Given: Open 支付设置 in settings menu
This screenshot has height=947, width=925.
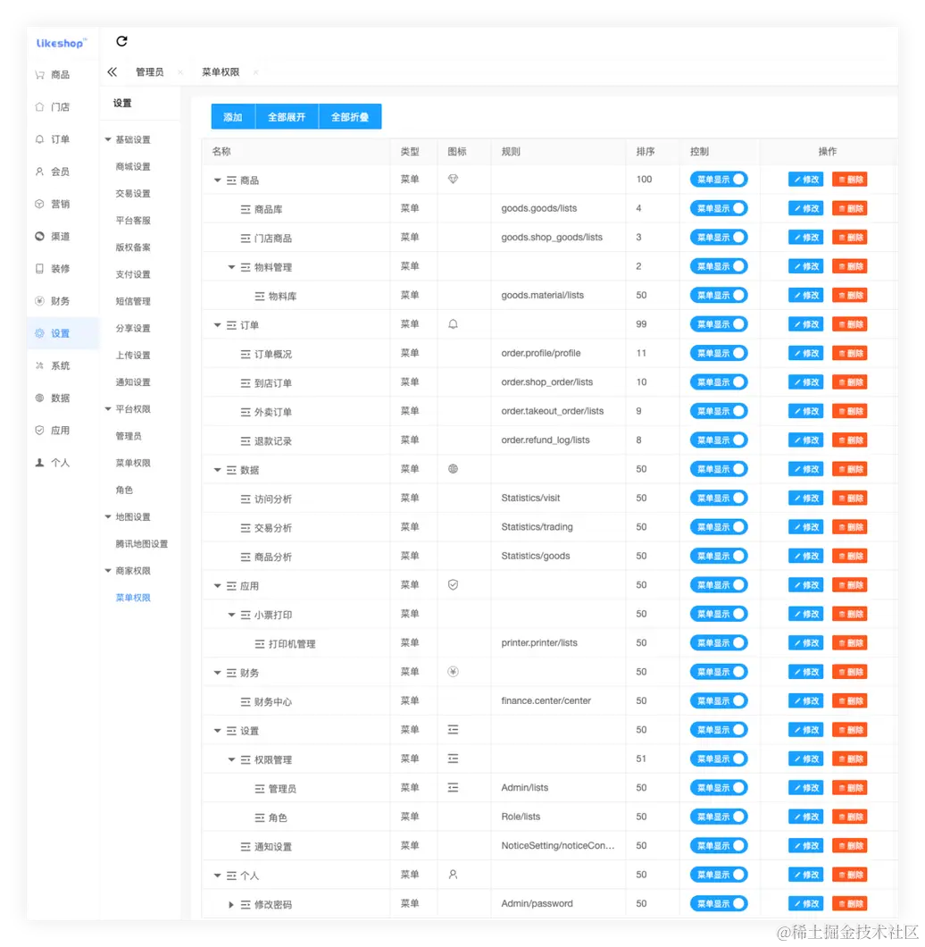Looking at the screenshot, I should pos(133,274).
